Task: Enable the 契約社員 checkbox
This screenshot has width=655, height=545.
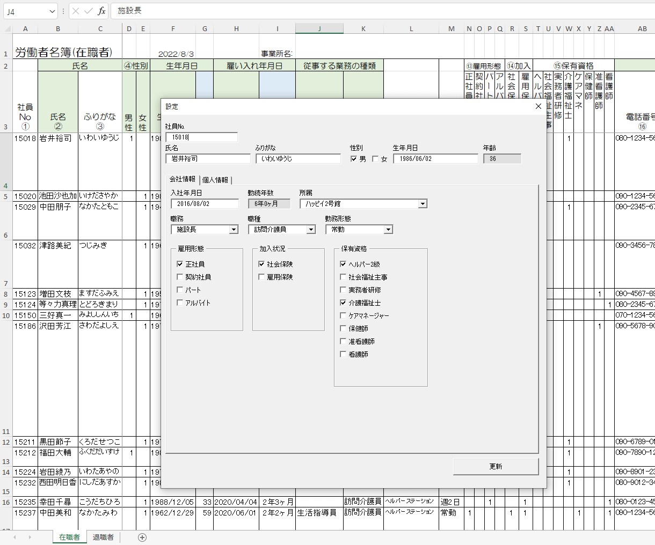Action: (180, 277)
